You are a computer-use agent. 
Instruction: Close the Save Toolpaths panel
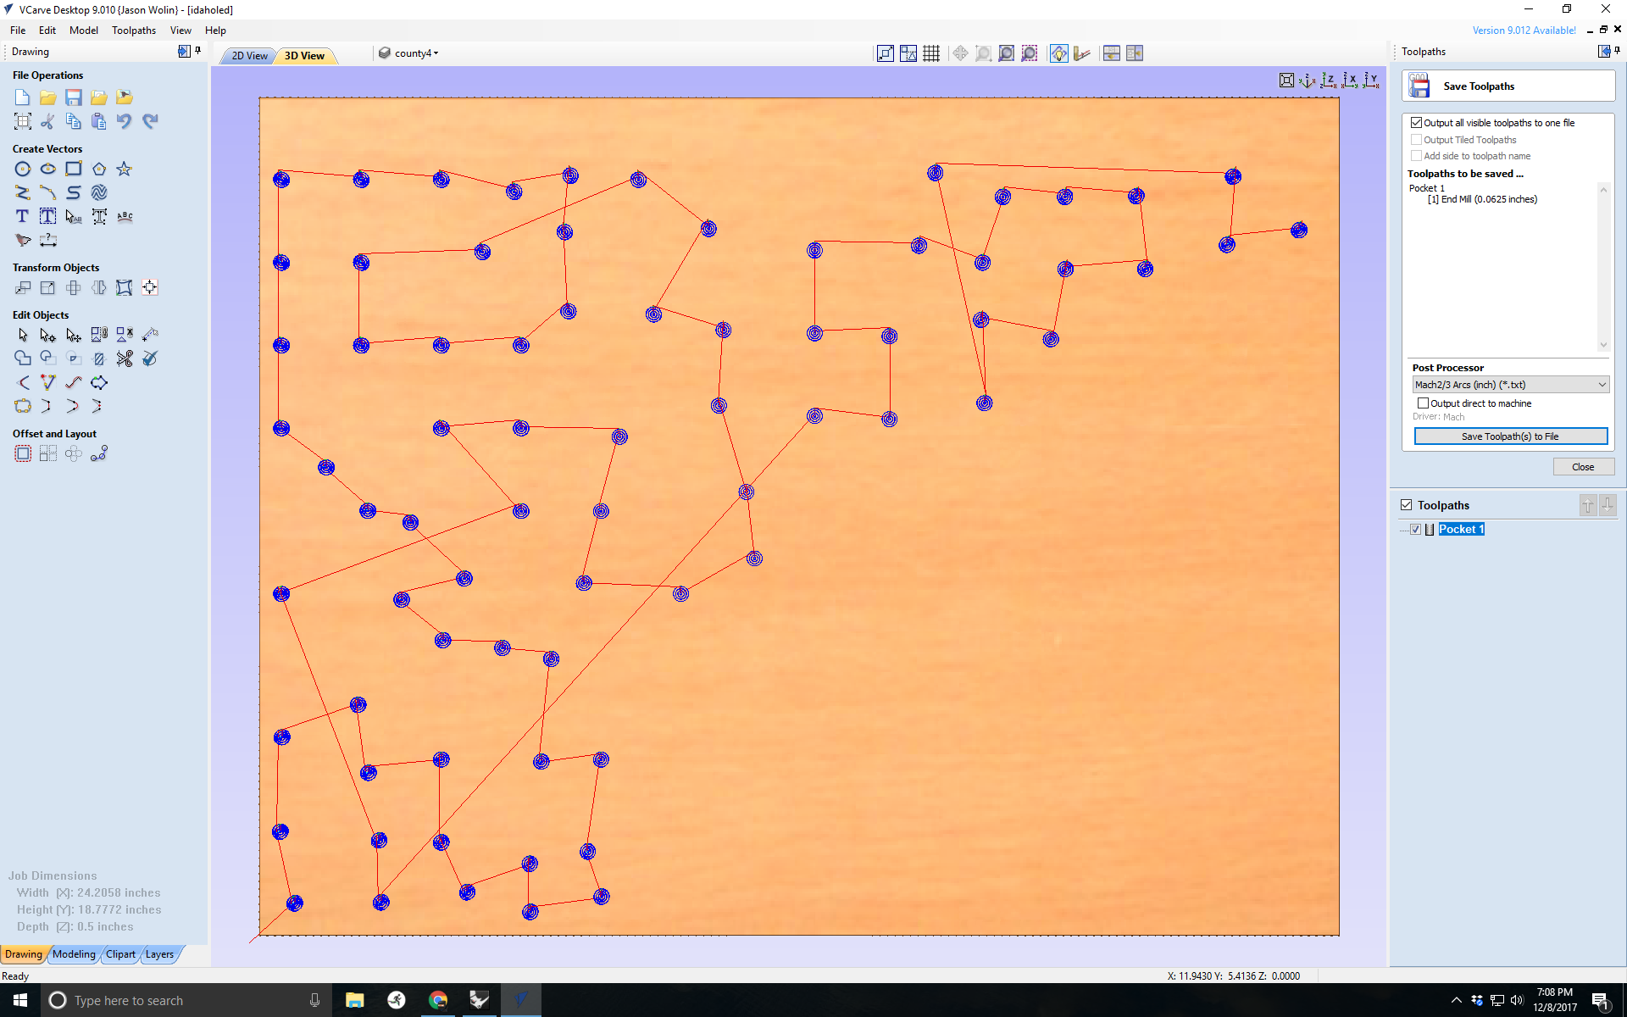pos(1583,466)
